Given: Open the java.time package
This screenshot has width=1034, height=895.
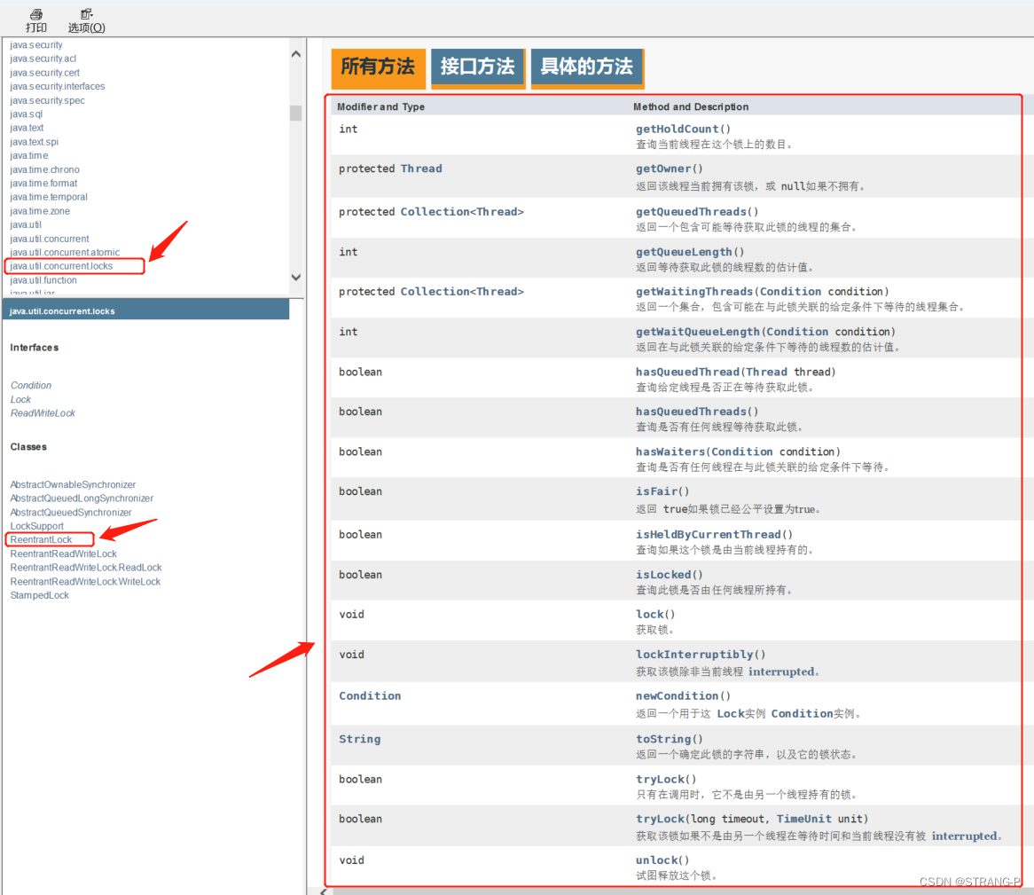Looking at the screenshot, I should (29, 155).
